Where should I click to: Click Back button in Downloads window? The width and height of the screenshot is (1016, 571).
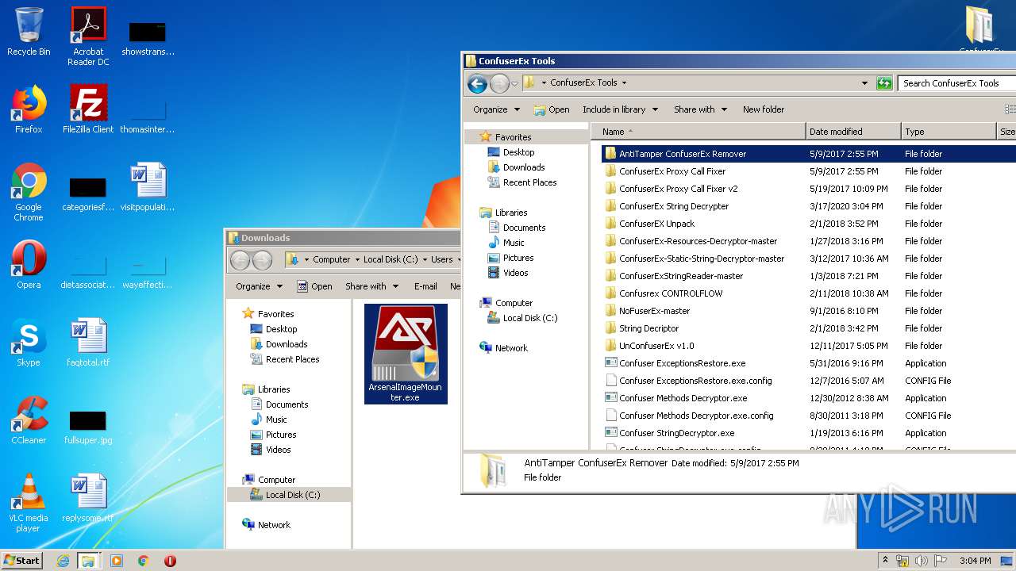pyautogui.click(x=240, y=259)
